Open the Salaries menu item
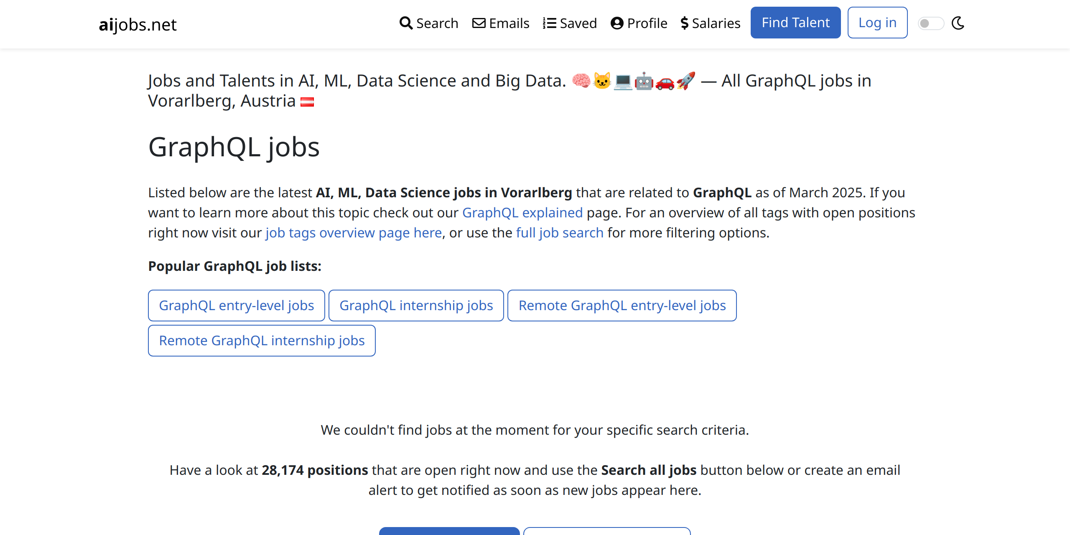Viewport: 1070px width, 535px height. (711, 23)
